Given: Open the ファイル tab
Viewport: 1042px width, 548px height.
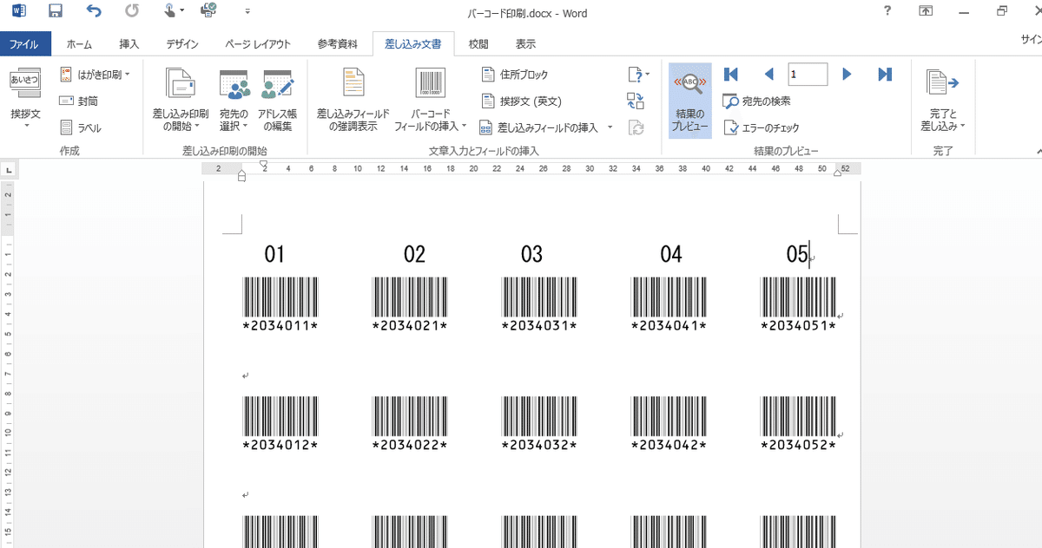Looking at the screenshot, I should point(25,43).
